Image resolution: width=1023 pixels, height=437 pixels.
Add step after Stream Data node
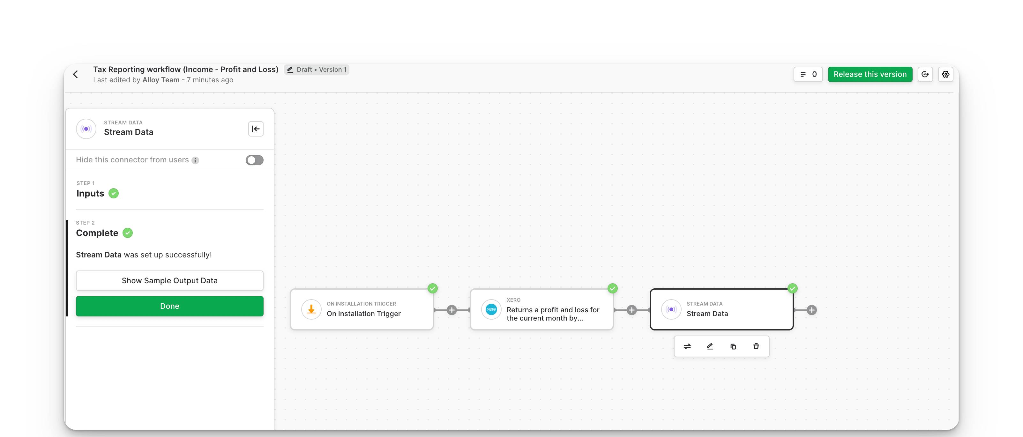(x=812, y=310)
